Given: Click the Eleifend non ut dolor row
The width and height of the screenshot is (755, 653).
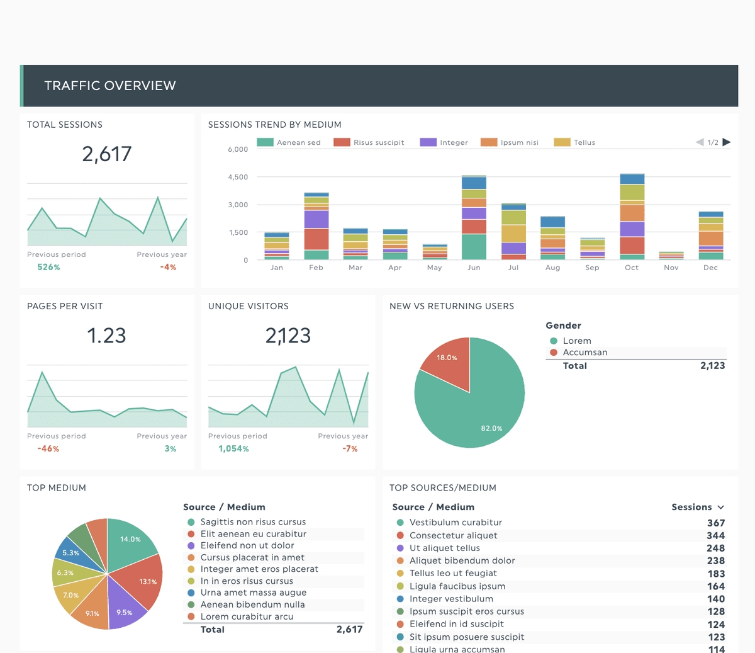Looking at the screenshot, I should click(274, 546).
